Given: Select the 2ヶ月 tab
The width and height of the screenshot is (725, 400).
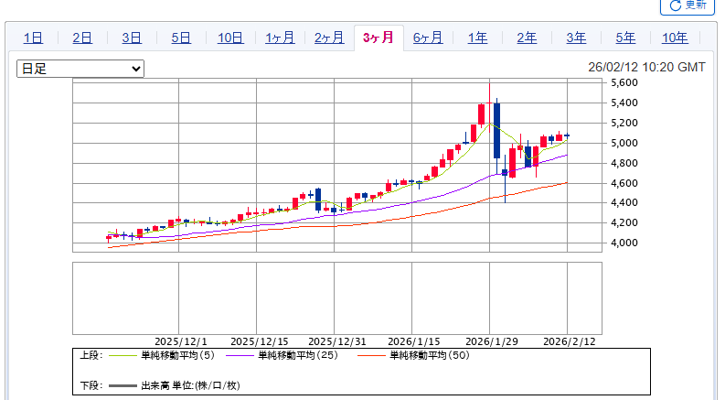Looking at the screenshot, I should coord(329,38).
